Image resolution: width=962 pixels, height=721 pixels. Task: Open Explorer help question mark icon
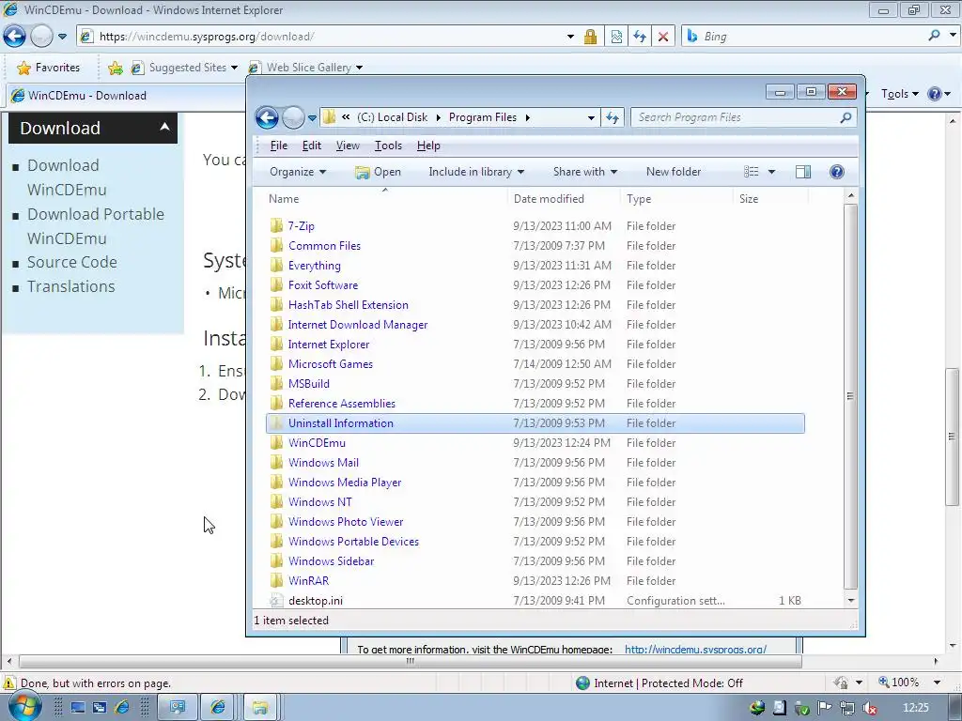[837, 172]
